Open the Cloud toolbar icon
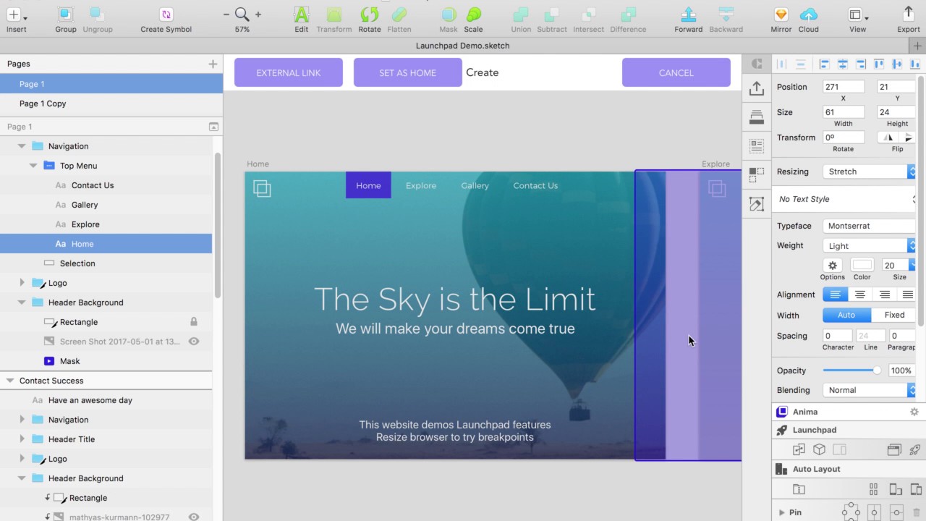 click(x=808, y=15)
